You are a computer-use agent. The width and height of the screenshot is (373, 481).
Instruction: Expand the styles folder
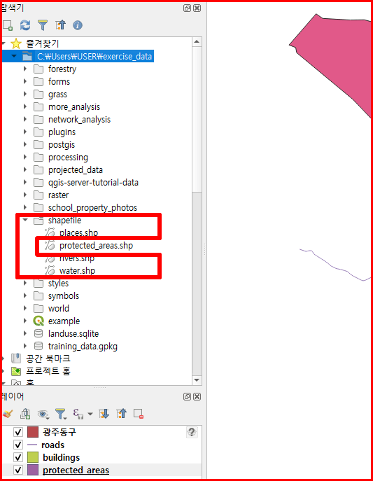coord(25,283)
